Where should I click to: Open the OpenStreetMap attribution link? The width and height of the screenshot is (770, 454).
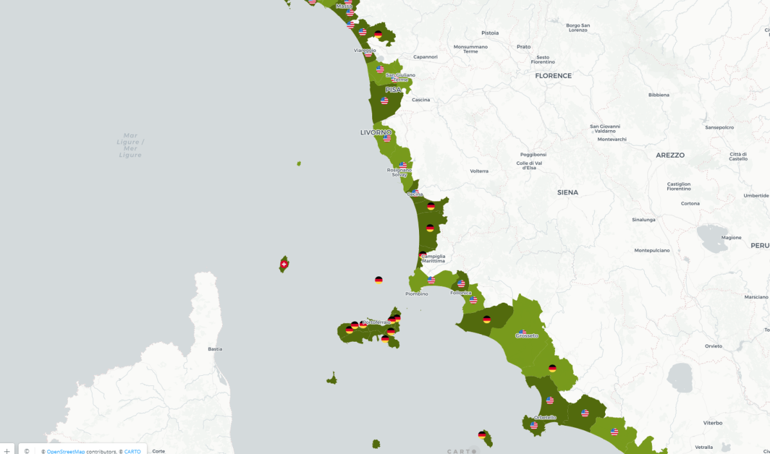click(x=66, y=451)
